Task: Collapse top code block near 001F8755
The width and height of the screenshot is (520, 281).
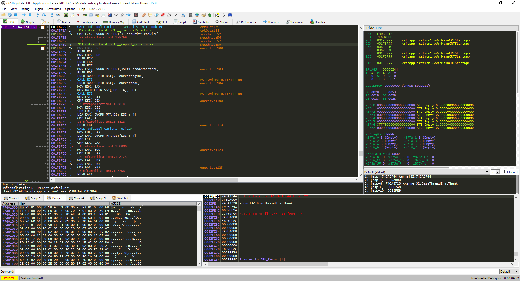Action: 43,27
